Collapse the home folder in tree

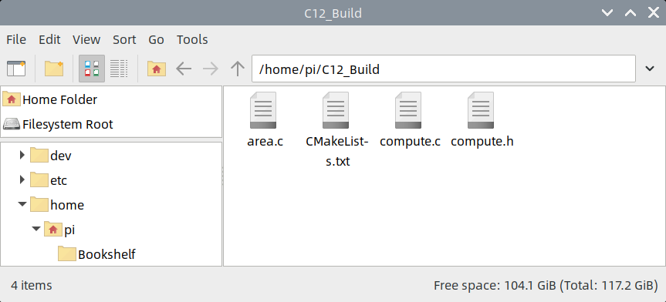[x=22, y=204]
